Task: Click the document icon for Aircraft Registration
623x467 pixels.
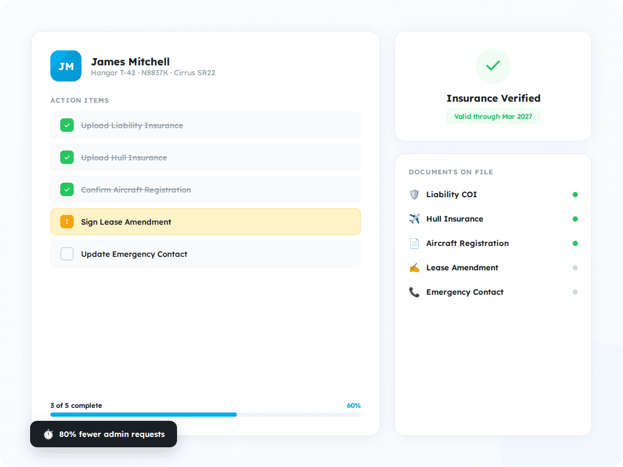Action: tap(414, 243)
